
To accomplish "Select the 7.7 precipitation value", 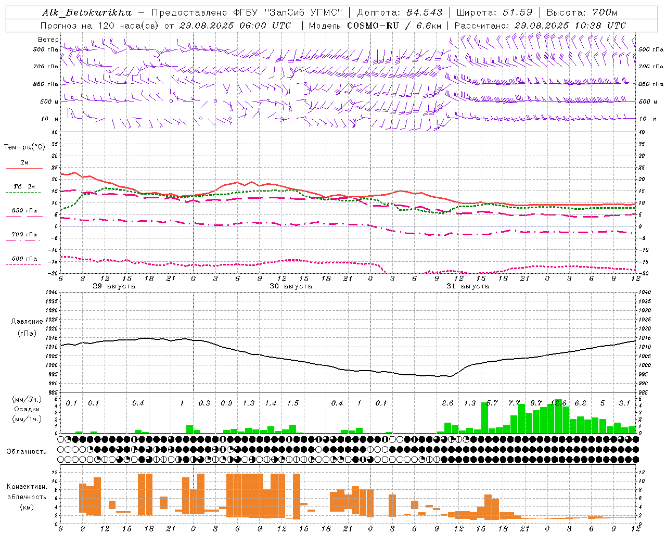I will (514, 403).
